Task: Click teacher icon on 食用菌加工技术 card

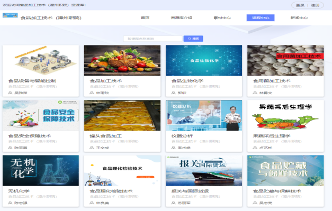Action: (x=255, y=93)
